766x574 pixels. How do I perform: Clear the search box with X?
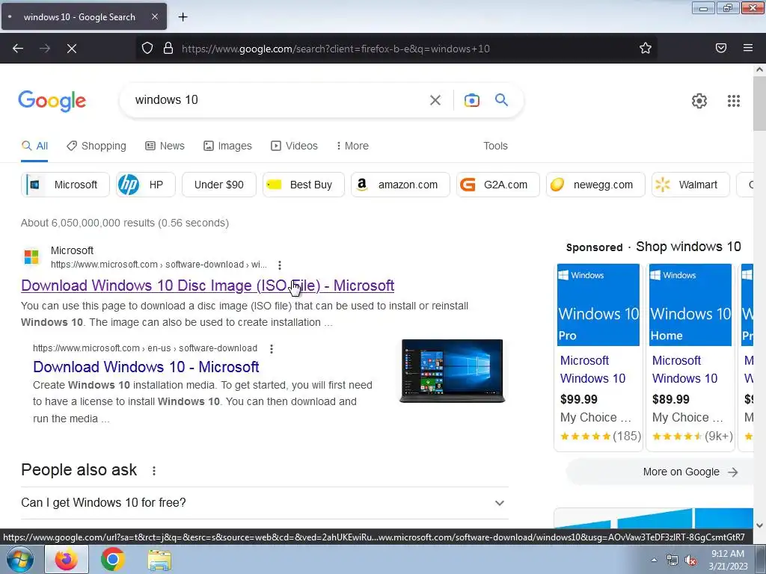click(x=435, y=100)
